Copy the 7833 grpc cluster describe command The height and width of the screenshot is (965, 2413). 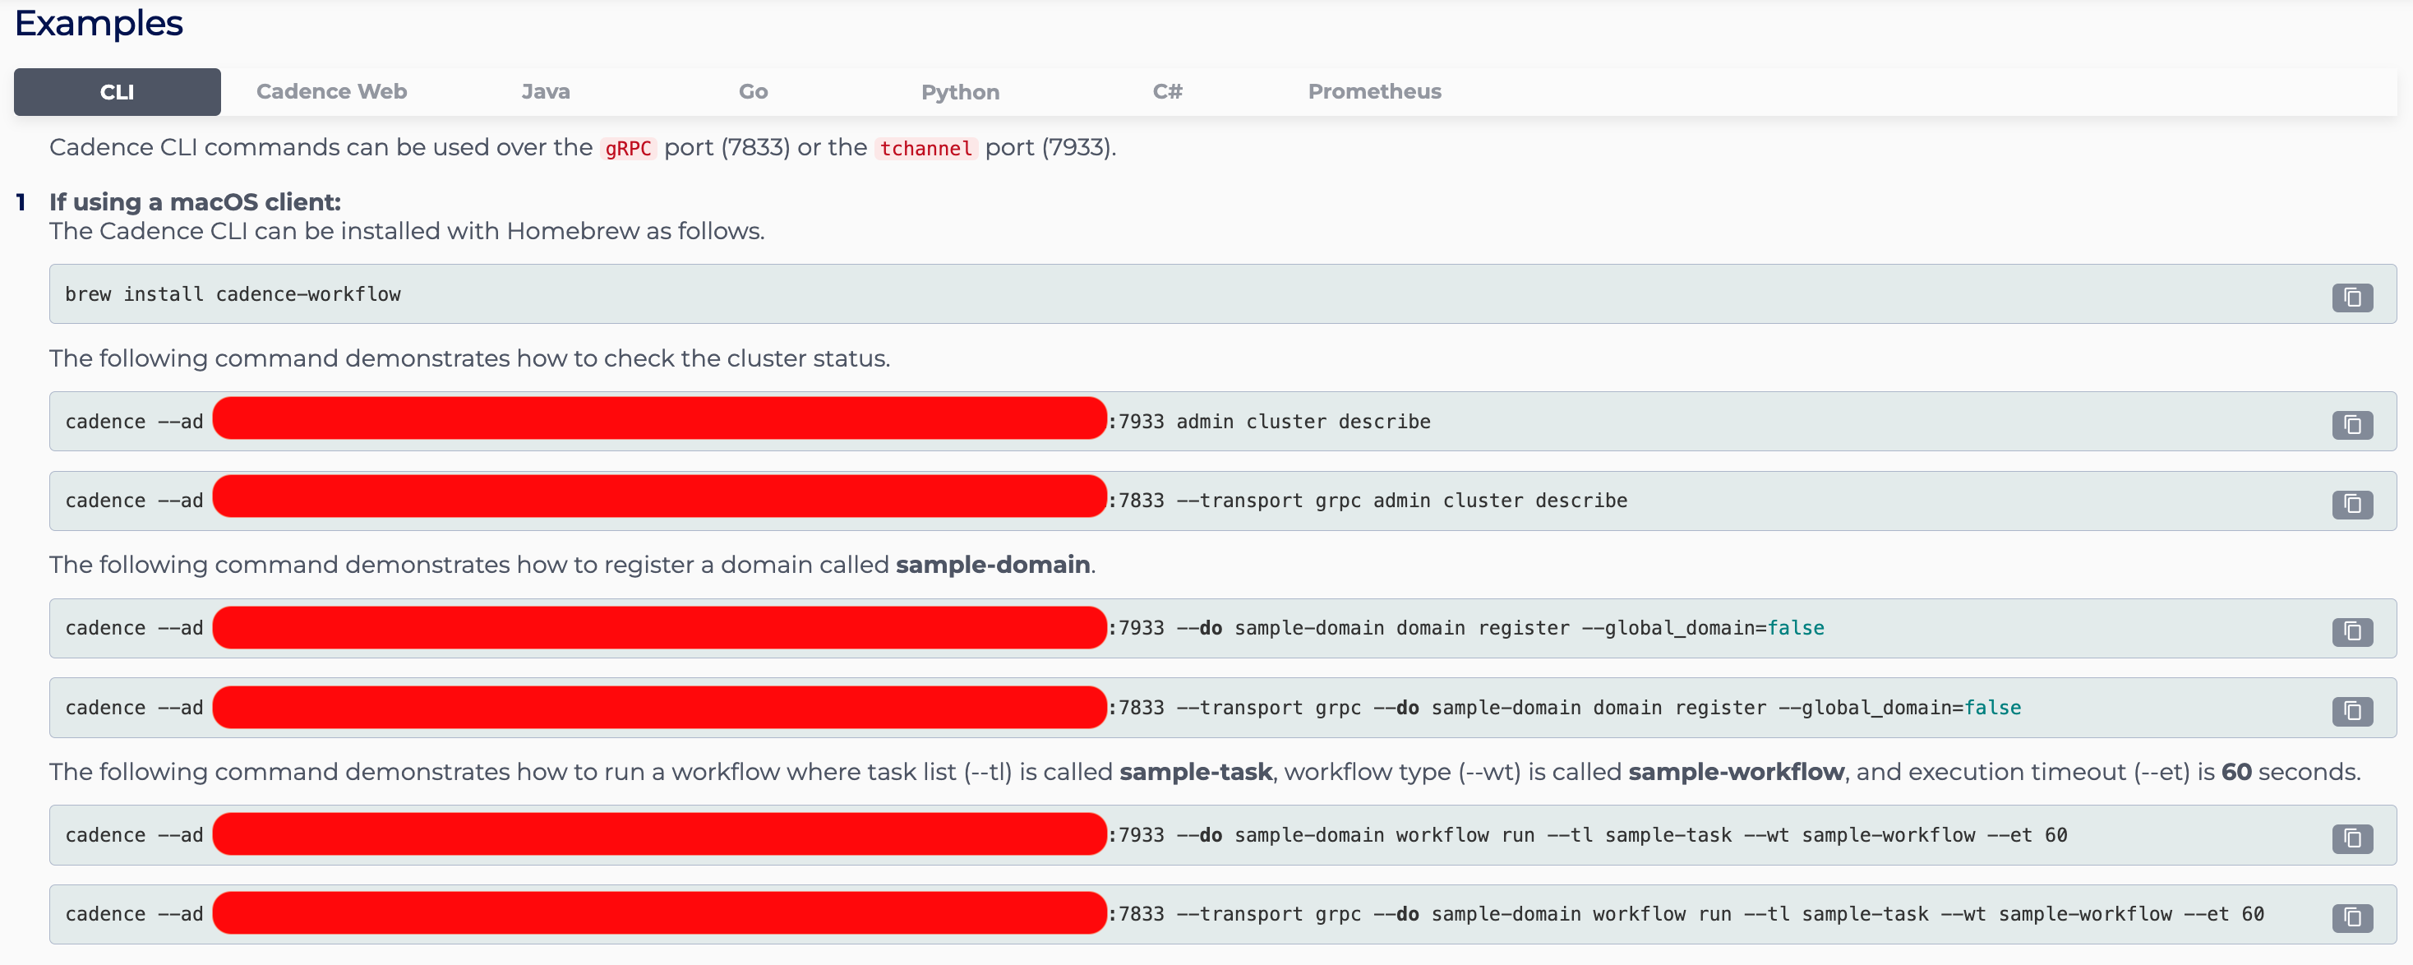click(x=2351, y=504)
